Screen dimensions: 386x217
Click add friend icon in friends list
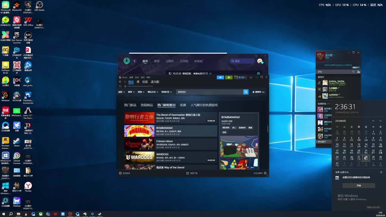[358, 72]
